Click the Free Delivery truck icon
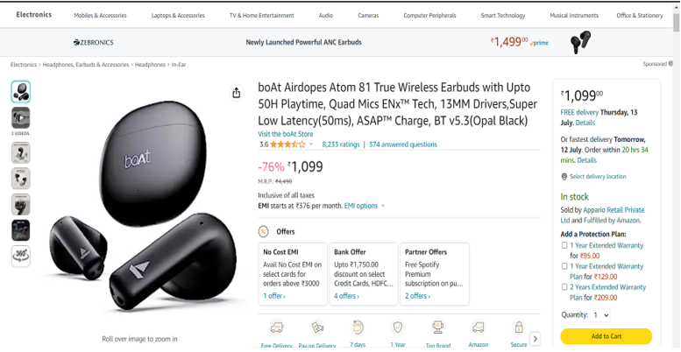 click(x=277, y=327)
